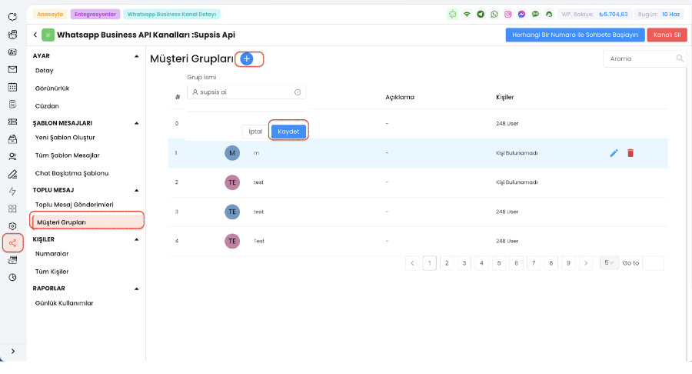The height and width of the screenshot is (374, 692).
Task: Go to pagination page 9
Action: pyautogui.click(x=568, y=263)
